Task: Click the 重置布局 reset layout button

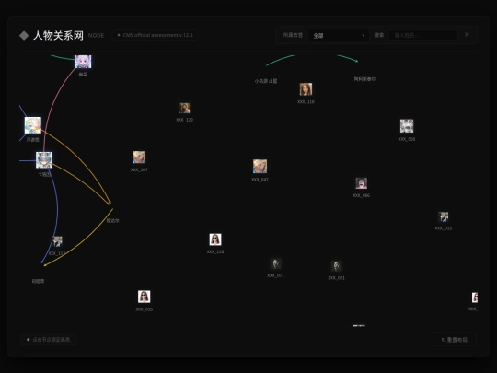Action: click(x=455, y=340)
